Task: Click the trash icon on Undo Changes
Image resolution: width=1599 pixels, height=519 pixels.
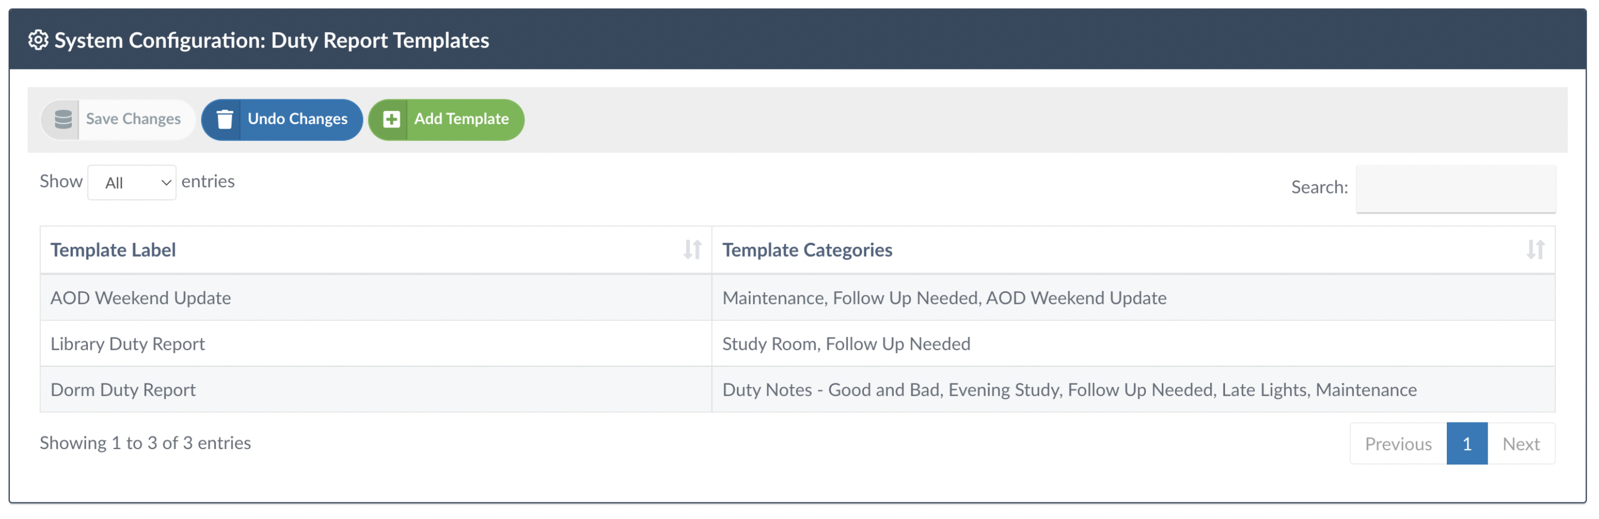Action: click(225, 119)
